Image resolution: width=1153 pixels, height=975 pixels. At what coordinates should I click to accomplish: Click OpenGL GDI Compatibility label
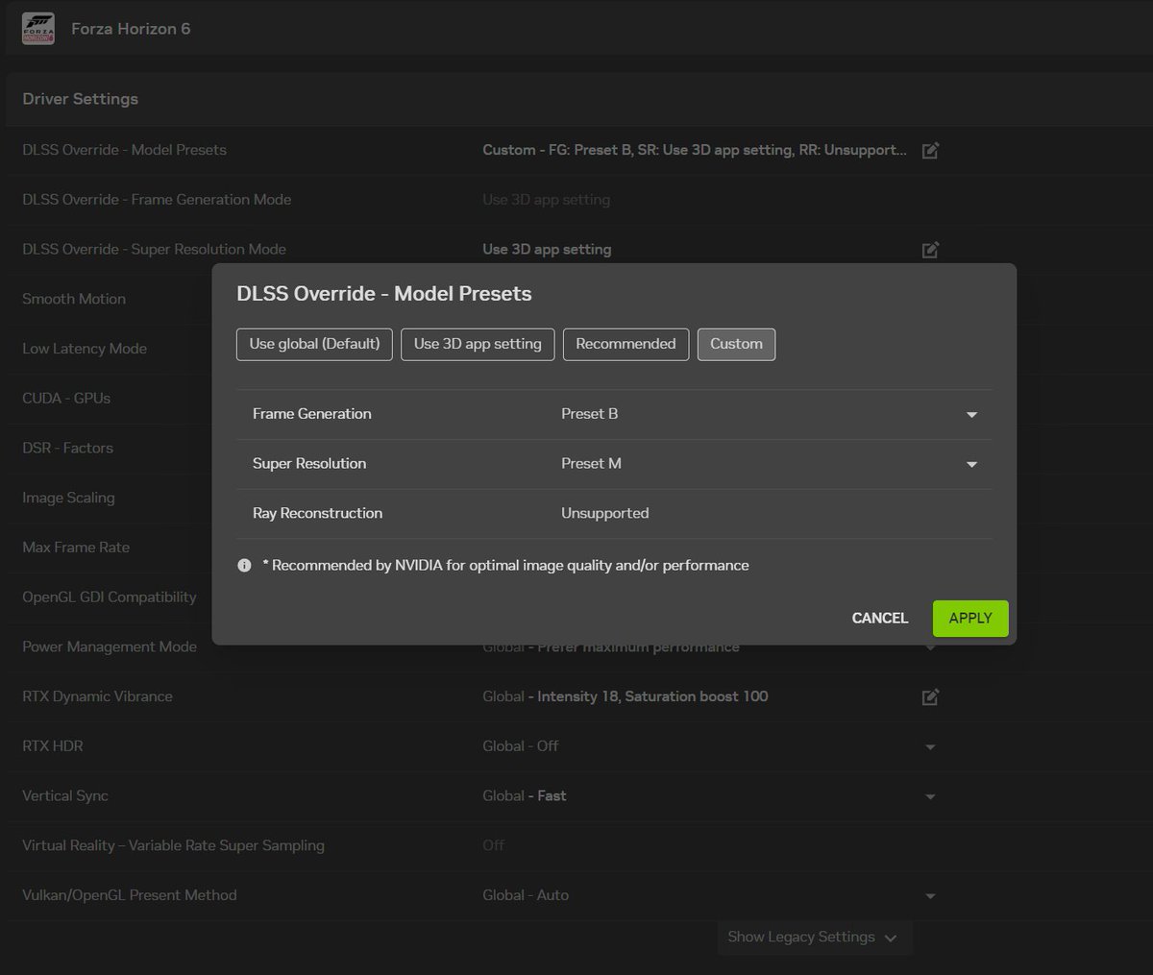pyautogui.click(x=110, y=597)
